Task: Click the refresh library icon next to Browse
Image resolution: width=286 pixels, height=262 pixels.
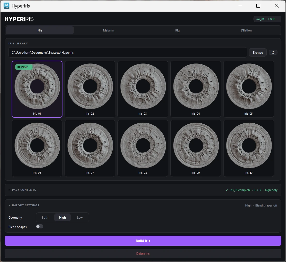Action: 273,53
